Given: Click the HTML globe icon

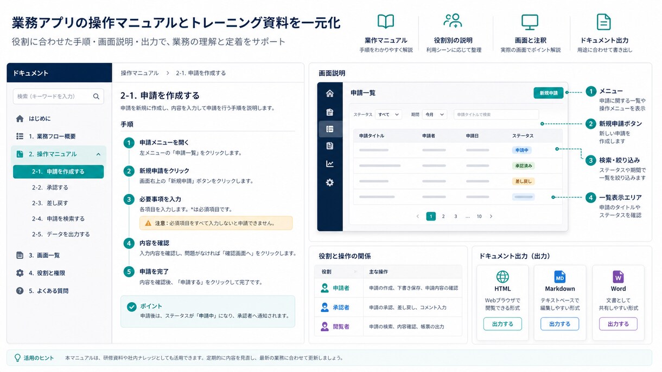Looking at the screenshot, I should coord(502,277).
